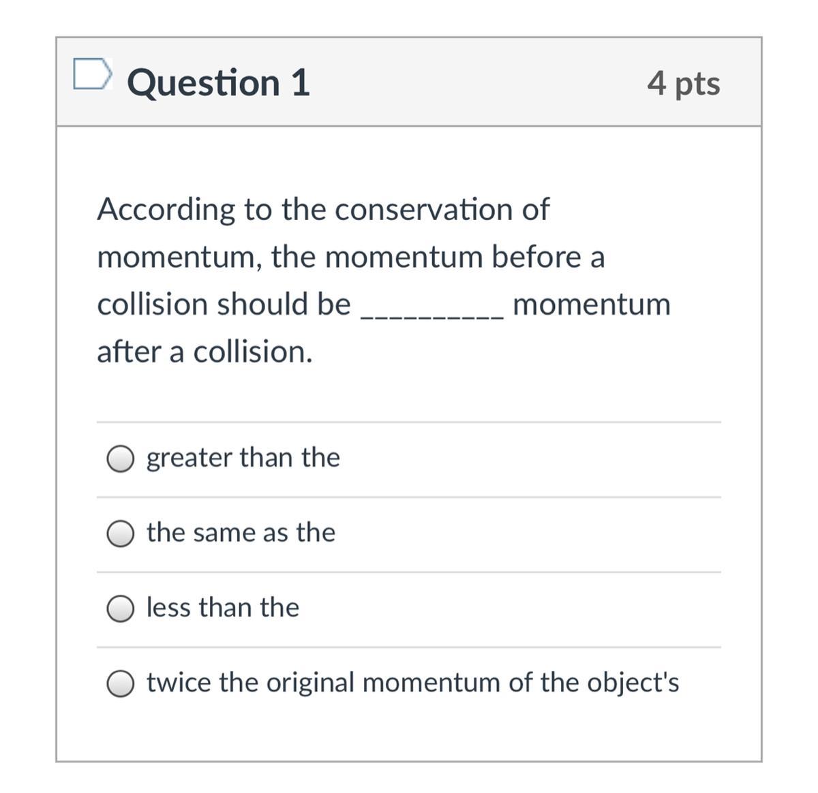The image size is (818, 793).
Task: Pick the 'less than the' radio button
Action: pos(120,608)
